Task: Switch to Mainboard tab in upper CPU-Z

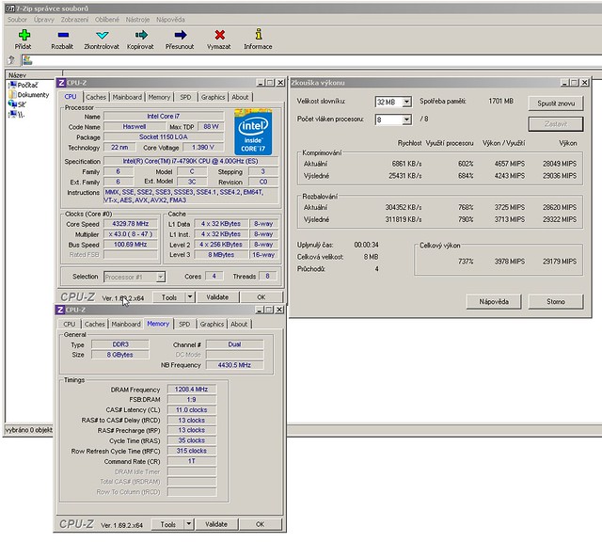Action: click(127, 97)
